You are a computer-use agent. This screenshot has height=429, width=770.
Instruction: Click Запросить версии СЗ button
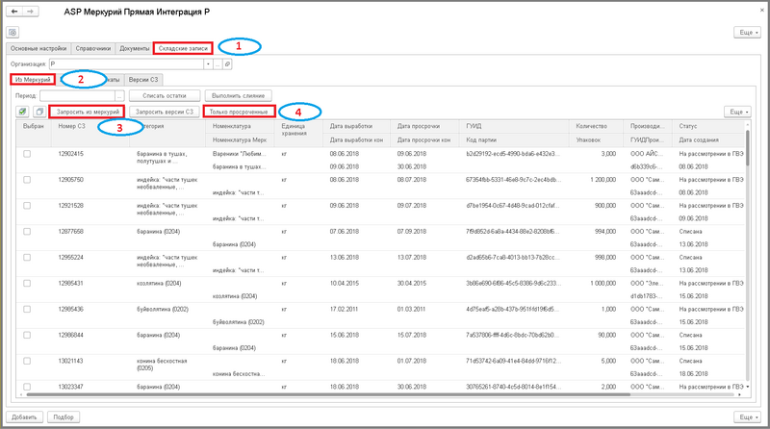point(165,112)
